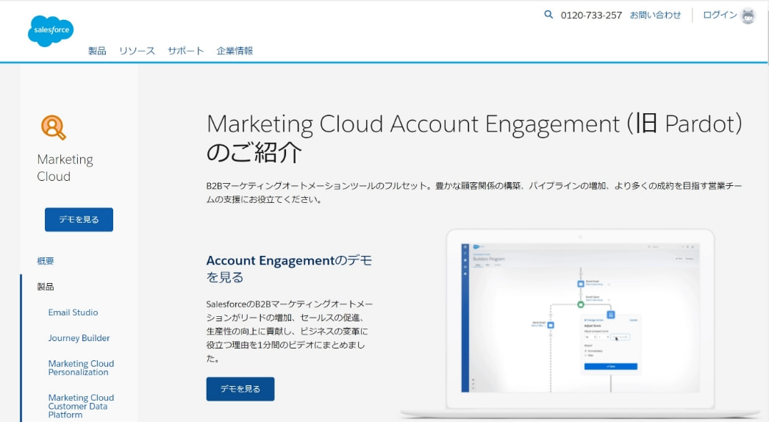Open Email Studio sidebar link
The height and width of the screenshot is (422, 769).
tap(73, 312)
